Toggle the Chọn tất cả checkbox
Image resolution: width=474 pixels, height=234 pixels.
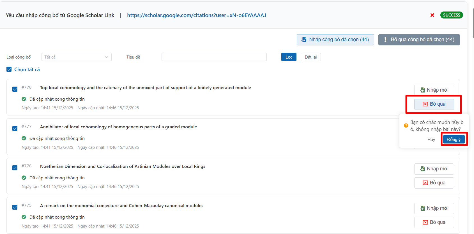coord(9,69)
